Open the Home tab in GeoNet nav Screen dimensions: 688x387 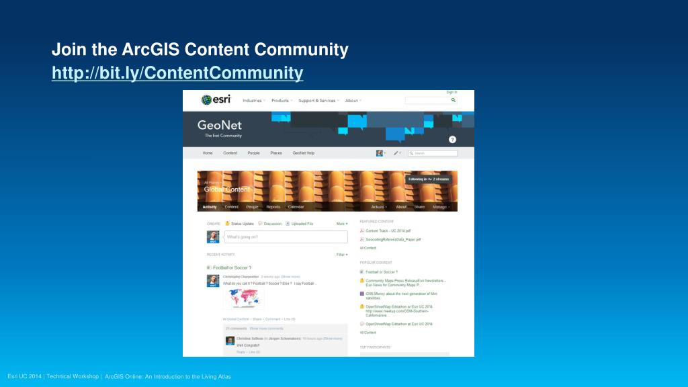coord(208,153)
